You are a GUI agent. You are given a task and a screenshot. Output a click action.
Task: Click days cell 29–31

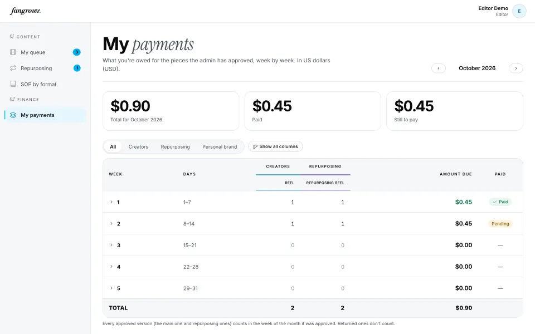(x=191, y=288)
